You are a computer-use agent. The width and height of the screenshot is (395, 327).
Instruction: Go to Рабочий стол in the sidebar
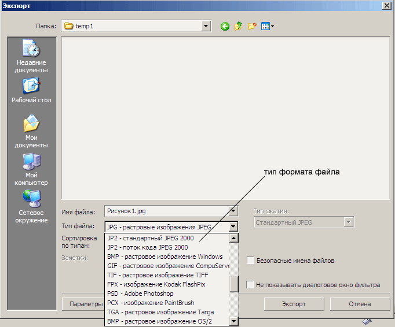31,90
